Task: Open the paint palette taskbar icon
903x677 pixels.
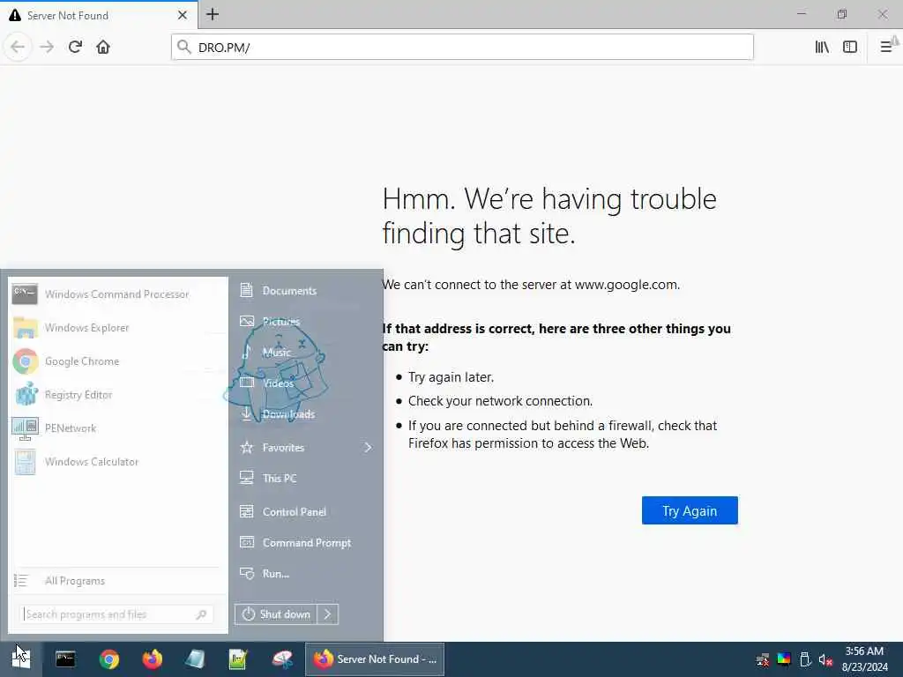Action: (x=282, y=659)
